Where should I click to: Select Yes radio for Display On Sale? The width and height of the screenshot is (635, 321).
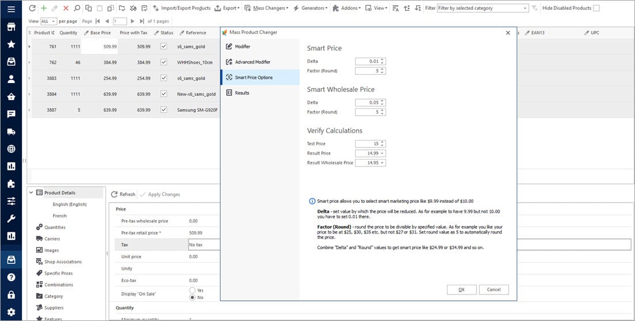(x=192, y=290)
